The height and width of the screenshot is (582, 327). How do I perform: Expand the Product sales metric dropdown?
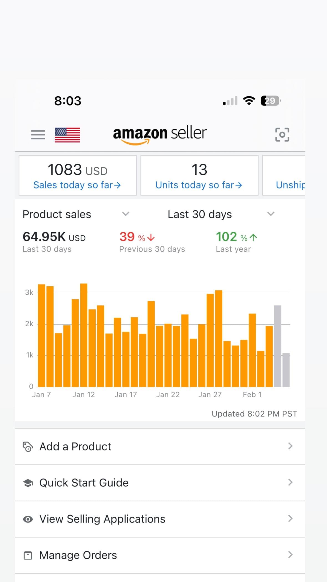(126, 214)
